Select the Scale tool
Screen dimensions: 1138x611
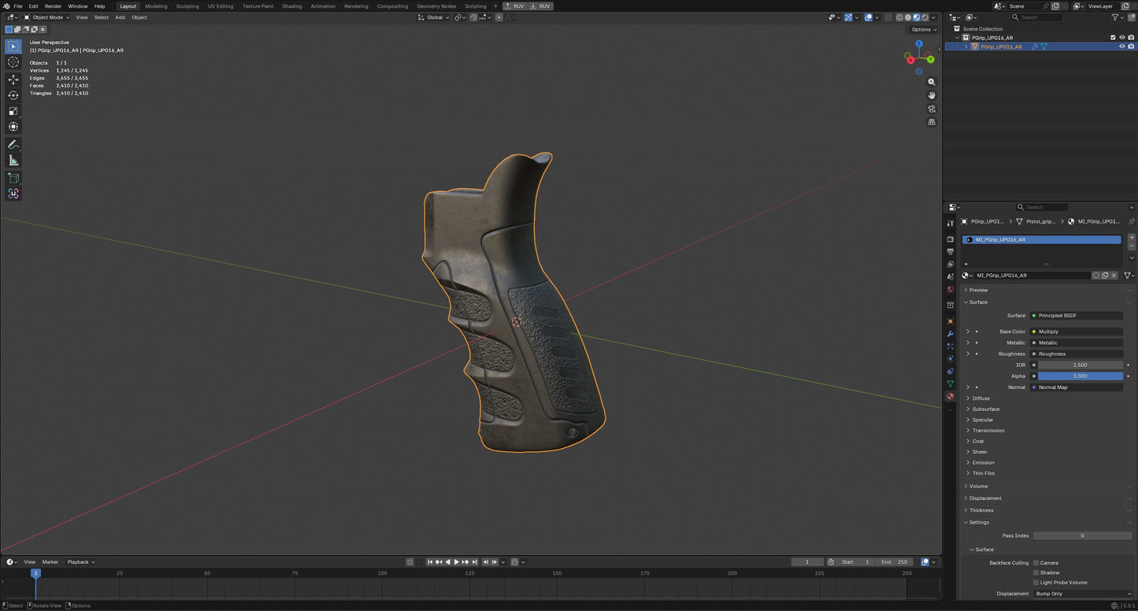point(13,111)
